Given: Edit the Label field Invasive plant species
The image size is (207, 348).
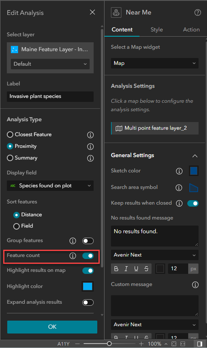Looking at the screenshot, I should pyautogui.click(x=50, y=97).
